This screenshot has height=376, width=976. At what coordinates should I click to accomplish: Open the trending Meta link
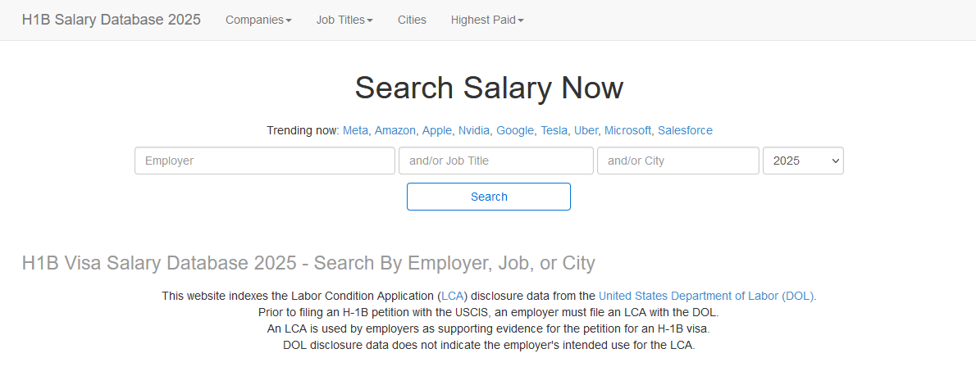coord(355,130)
